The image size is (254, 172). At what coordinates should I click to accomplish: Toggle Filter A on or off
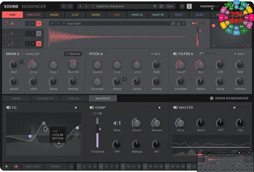(175, 54)
